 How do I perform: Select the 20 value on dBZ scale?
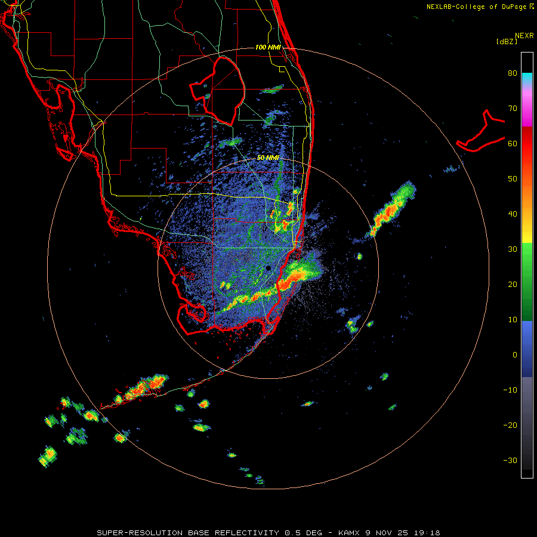click(x=513, y=284)
